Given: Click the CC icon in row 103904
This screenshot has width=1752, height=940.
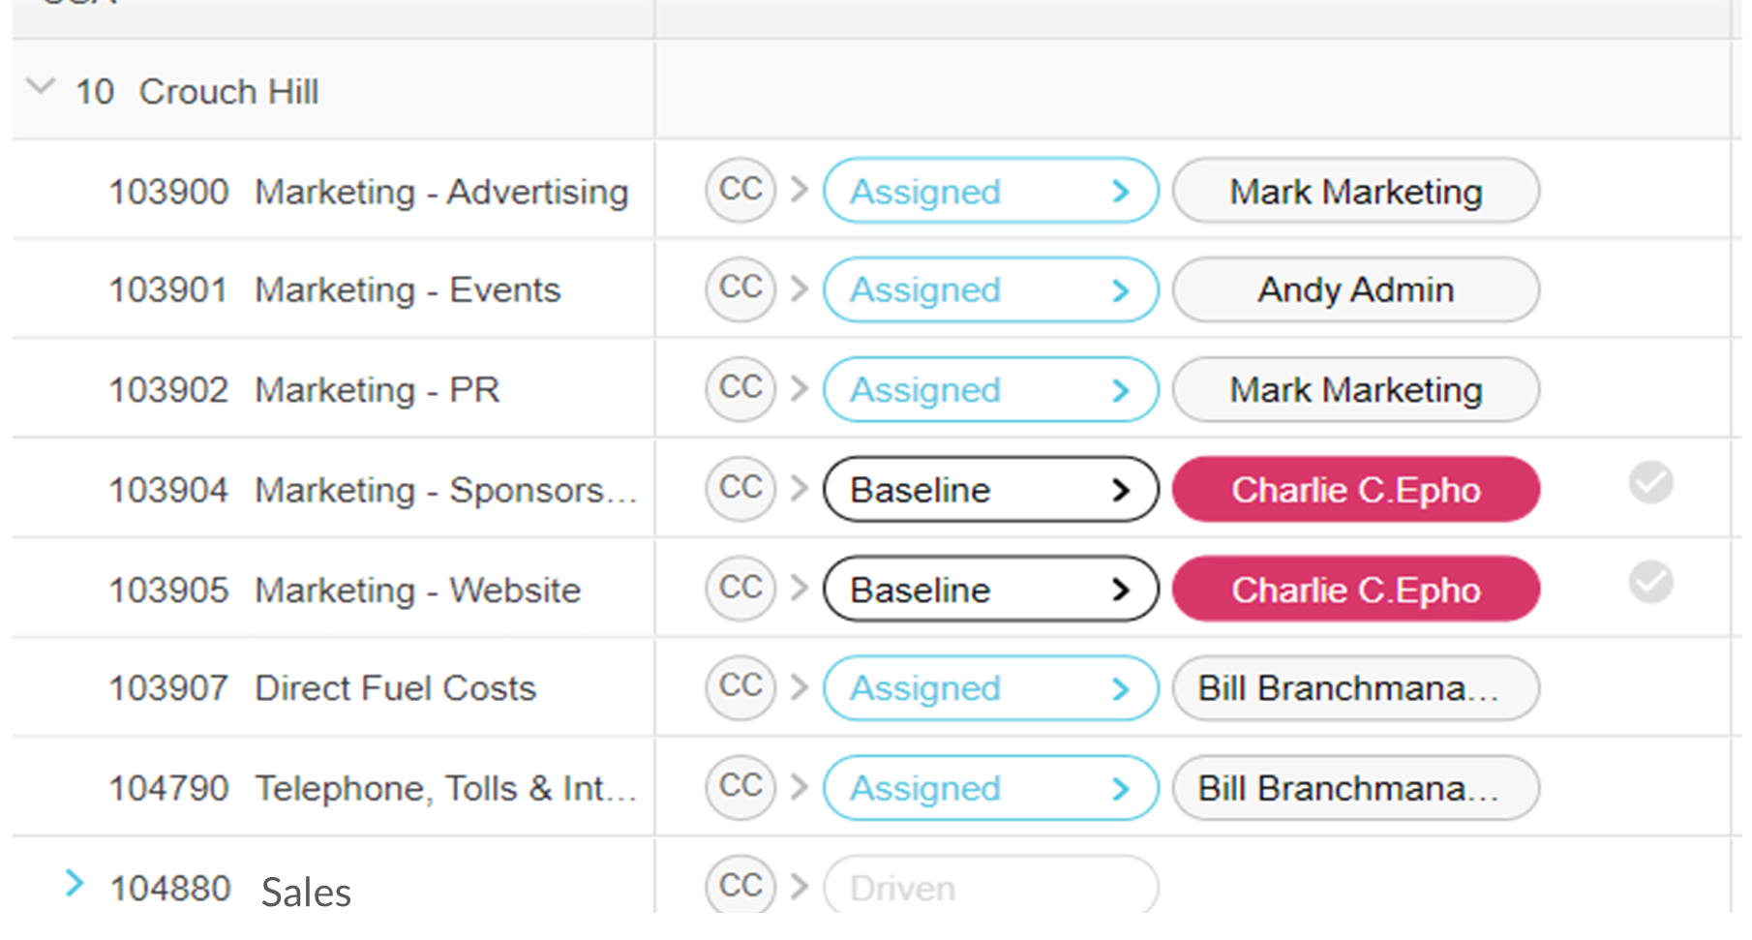Looking at the screenshot, I should coord(740,489).
